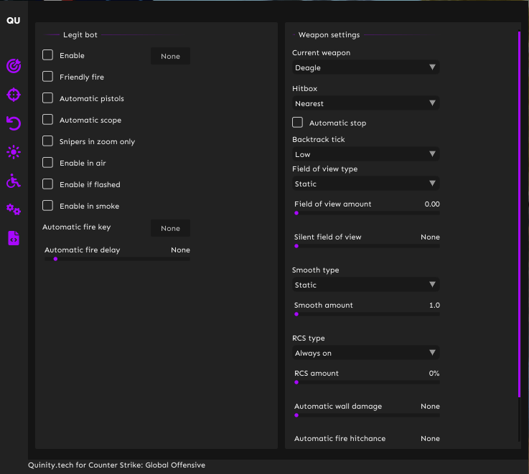Adjust Automatic wall damage slider

[367, 415]
